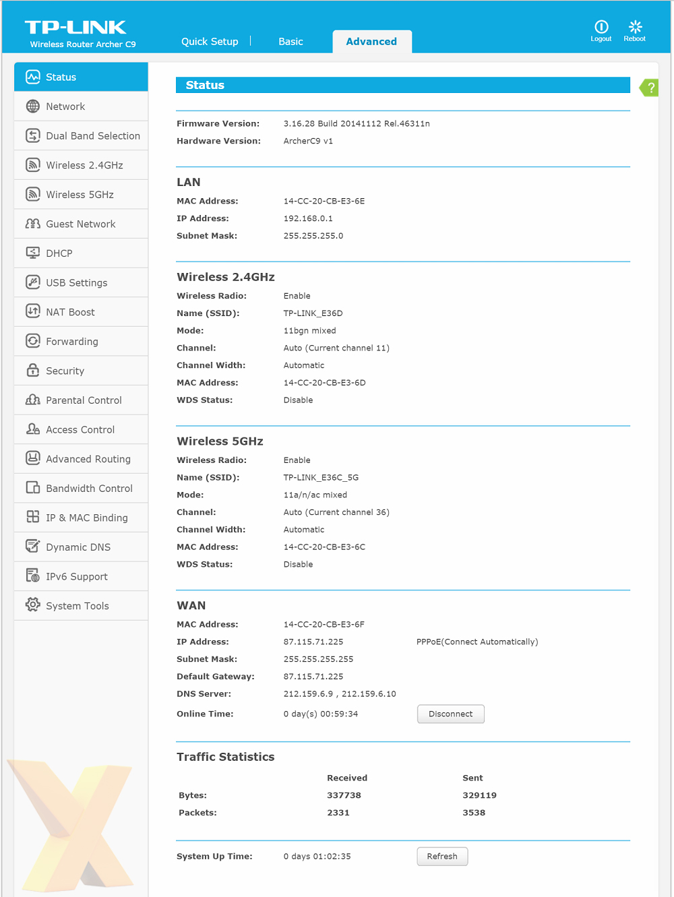This screenshot has width=674, height=897.
Task: Switch to the Quick Setup tab
Action: [x=210, y=41]
